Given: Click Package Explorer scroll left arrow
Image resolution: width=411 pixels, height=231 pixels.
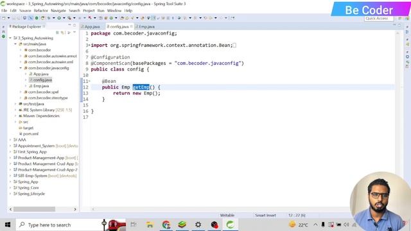Looking at the screenshot, I should point(11,209).
